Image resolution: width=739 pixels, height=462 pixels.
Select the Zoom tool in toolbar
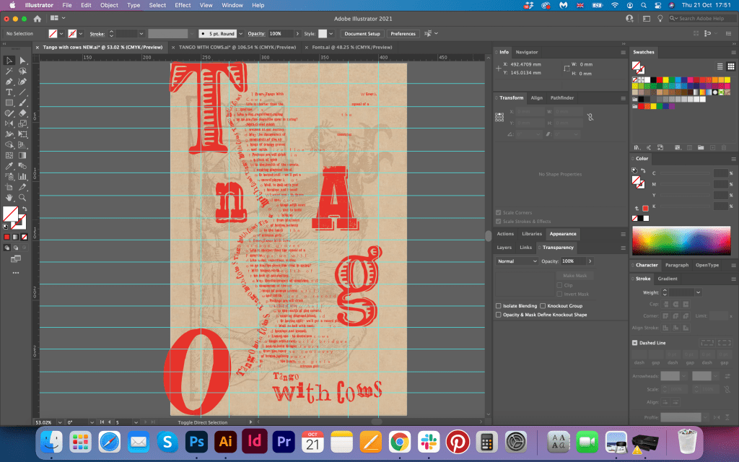point(23,197)
